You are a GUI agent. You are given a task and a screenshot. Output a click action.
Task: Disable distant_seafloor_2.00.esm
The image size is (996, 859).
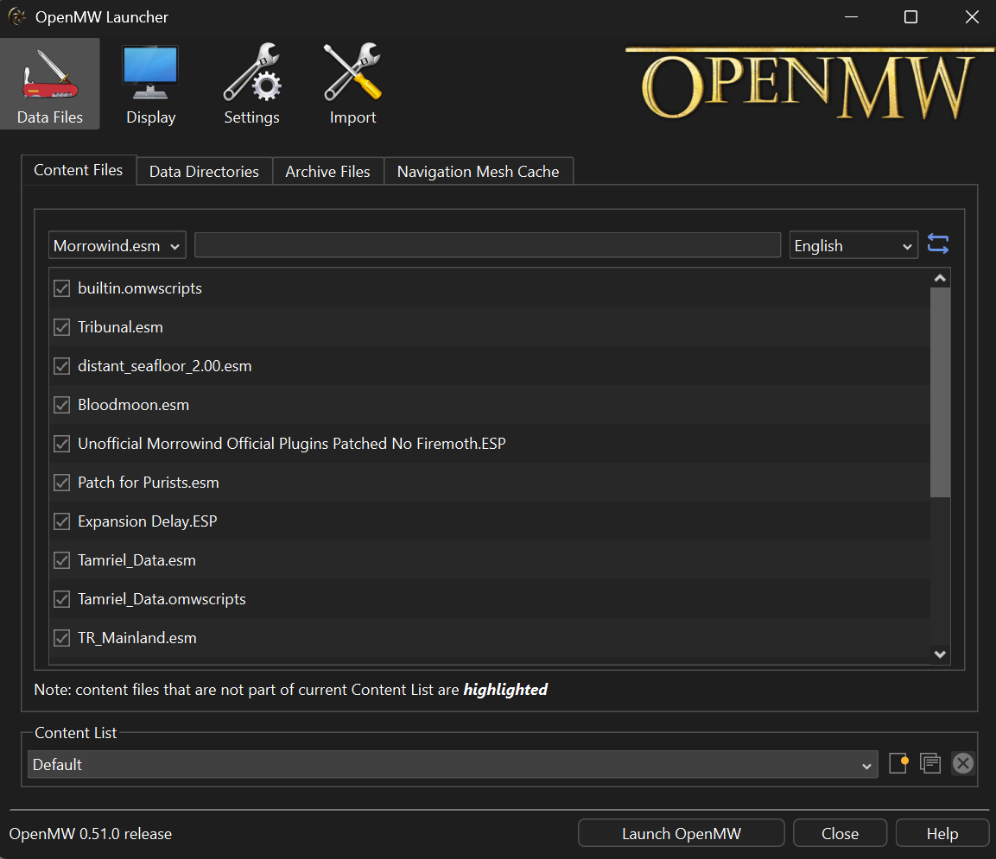(61, 366)
